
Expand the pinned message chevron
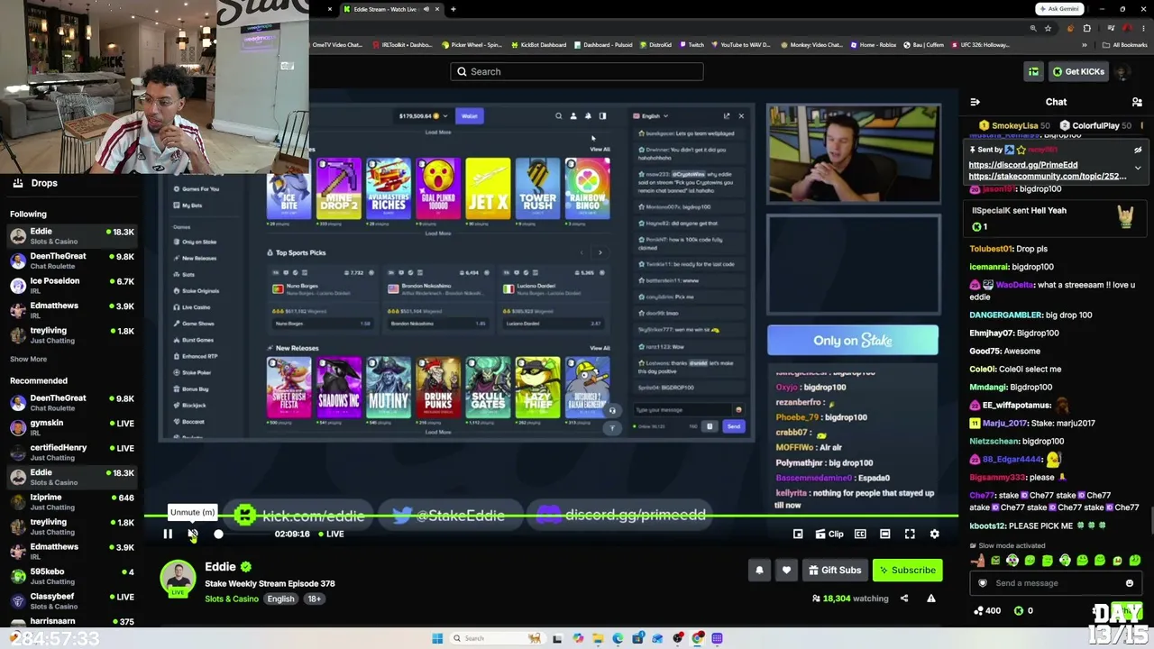[1138, 168]
